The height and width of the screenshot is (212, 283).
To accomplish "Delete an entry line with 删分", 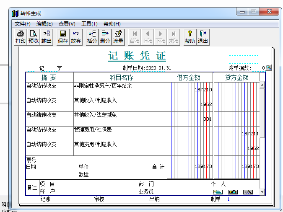I will [x=105, y=37].
